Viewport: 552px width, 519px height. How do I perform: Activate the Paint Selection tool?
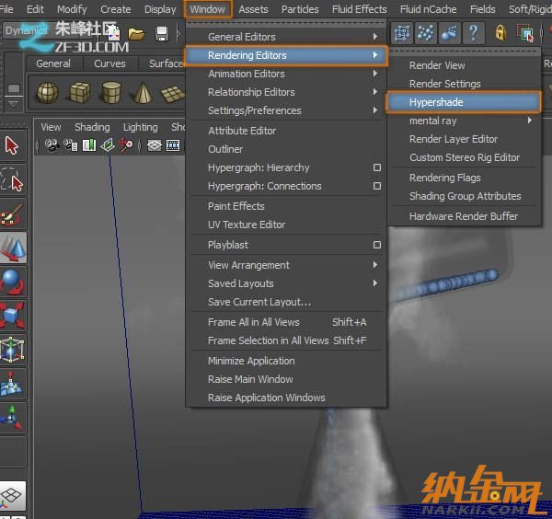point(12,213)
